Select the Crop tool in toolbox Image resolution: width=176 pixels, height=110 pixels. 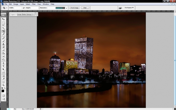[x=4, y=31]
